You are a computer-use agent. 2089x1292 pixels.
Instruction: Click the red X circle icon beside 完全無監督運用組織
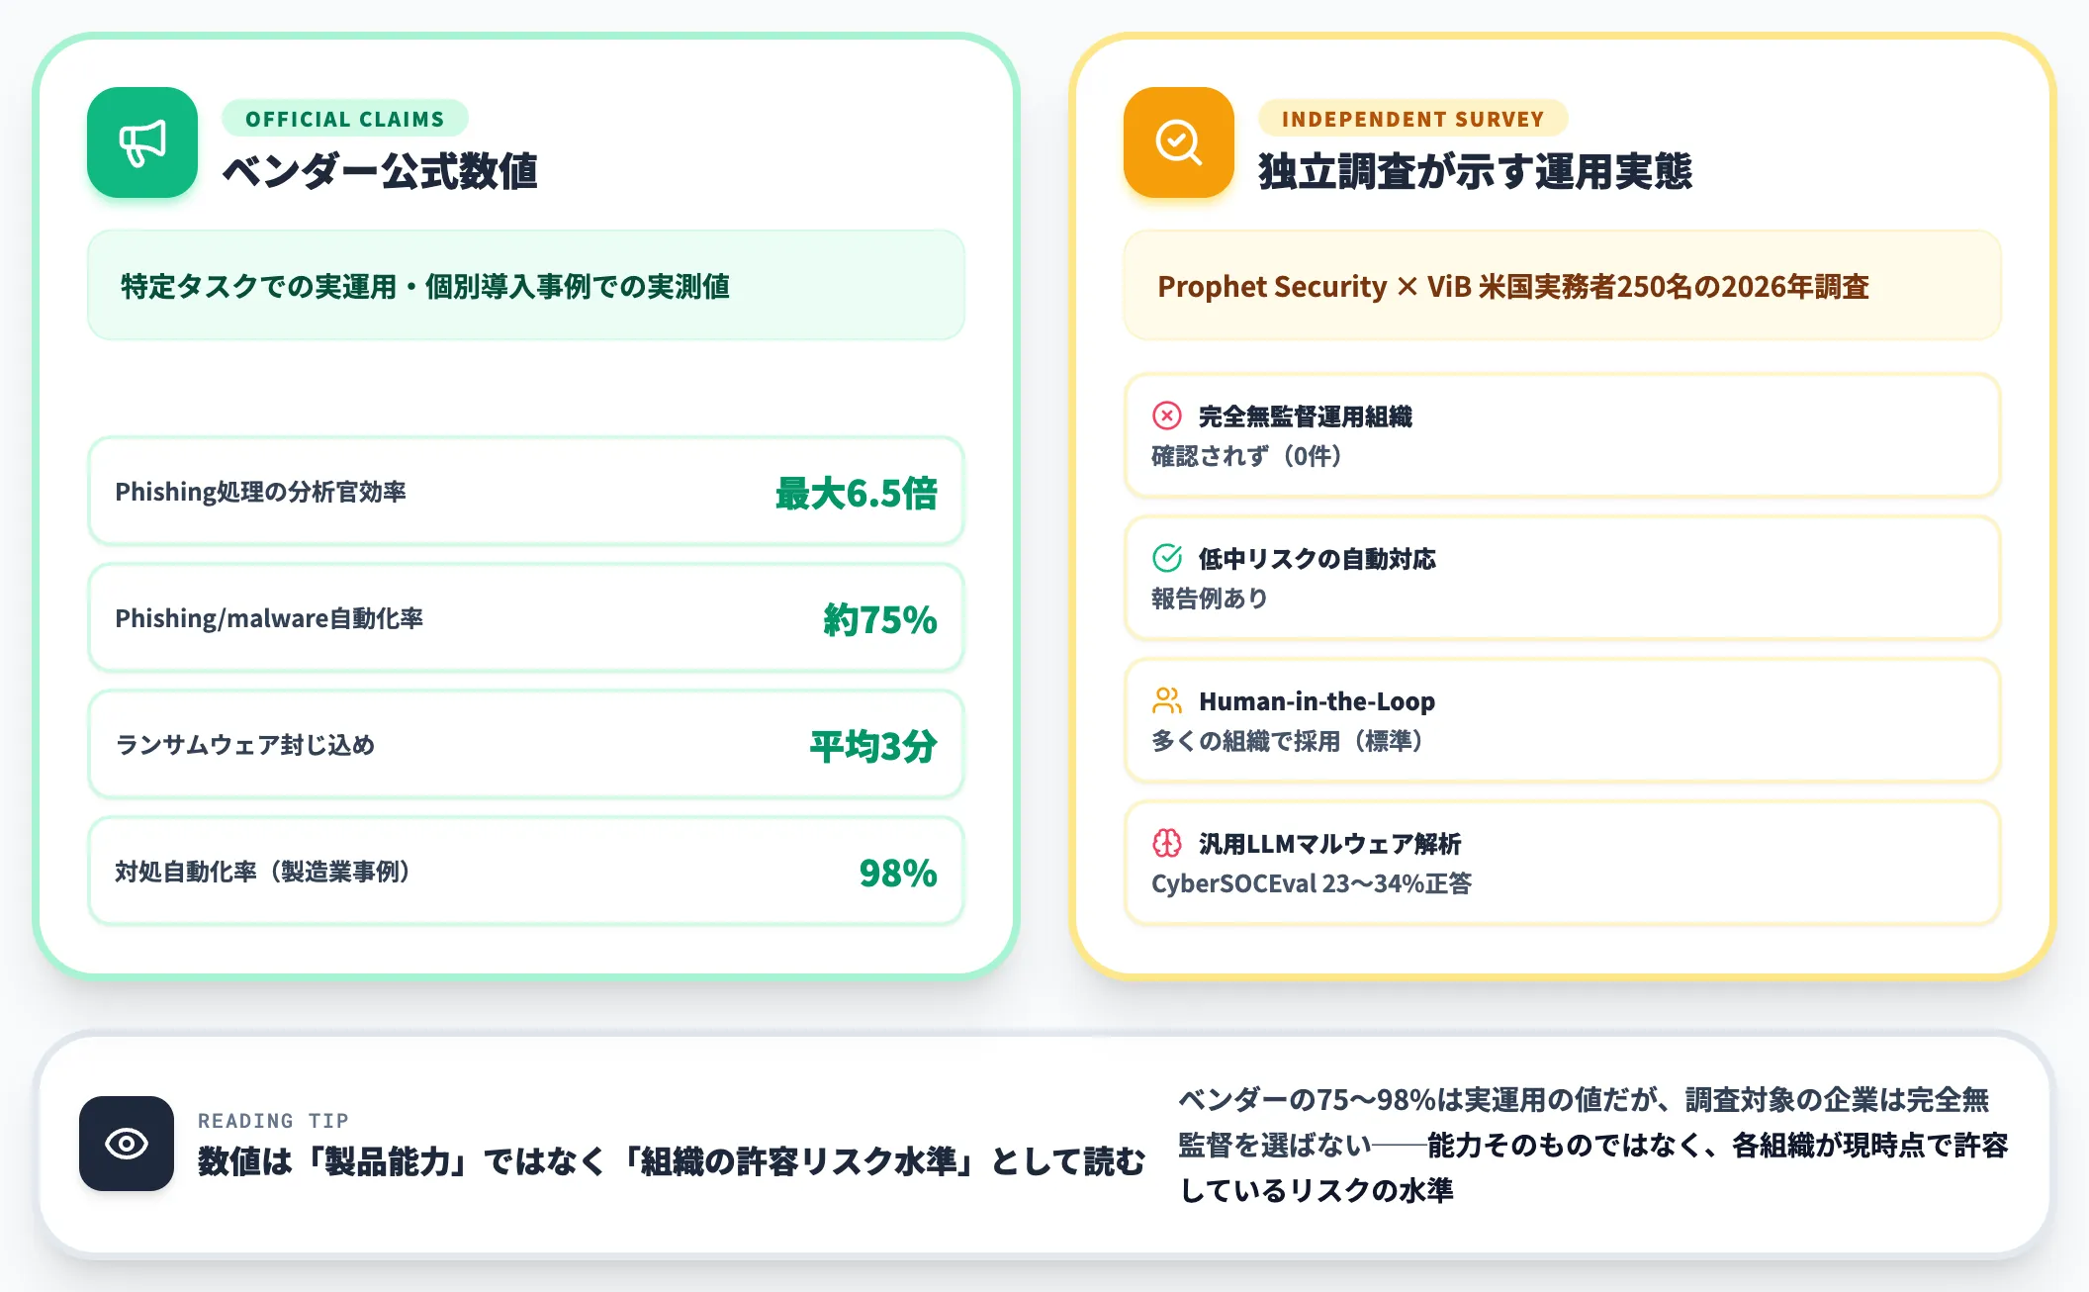click(1167, 415)
